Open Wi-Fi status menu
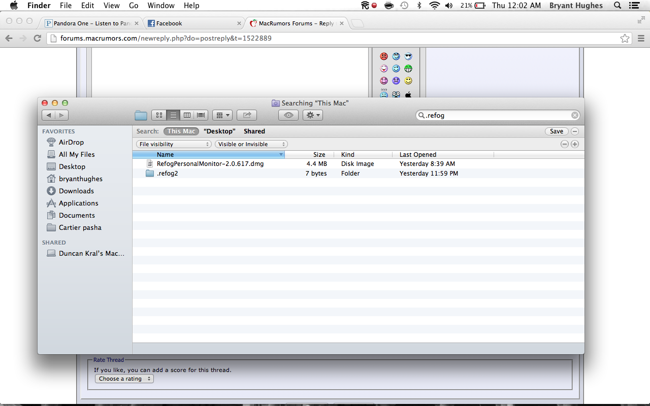The height and width of the screenshot is (406, 650). click(434, 6)
